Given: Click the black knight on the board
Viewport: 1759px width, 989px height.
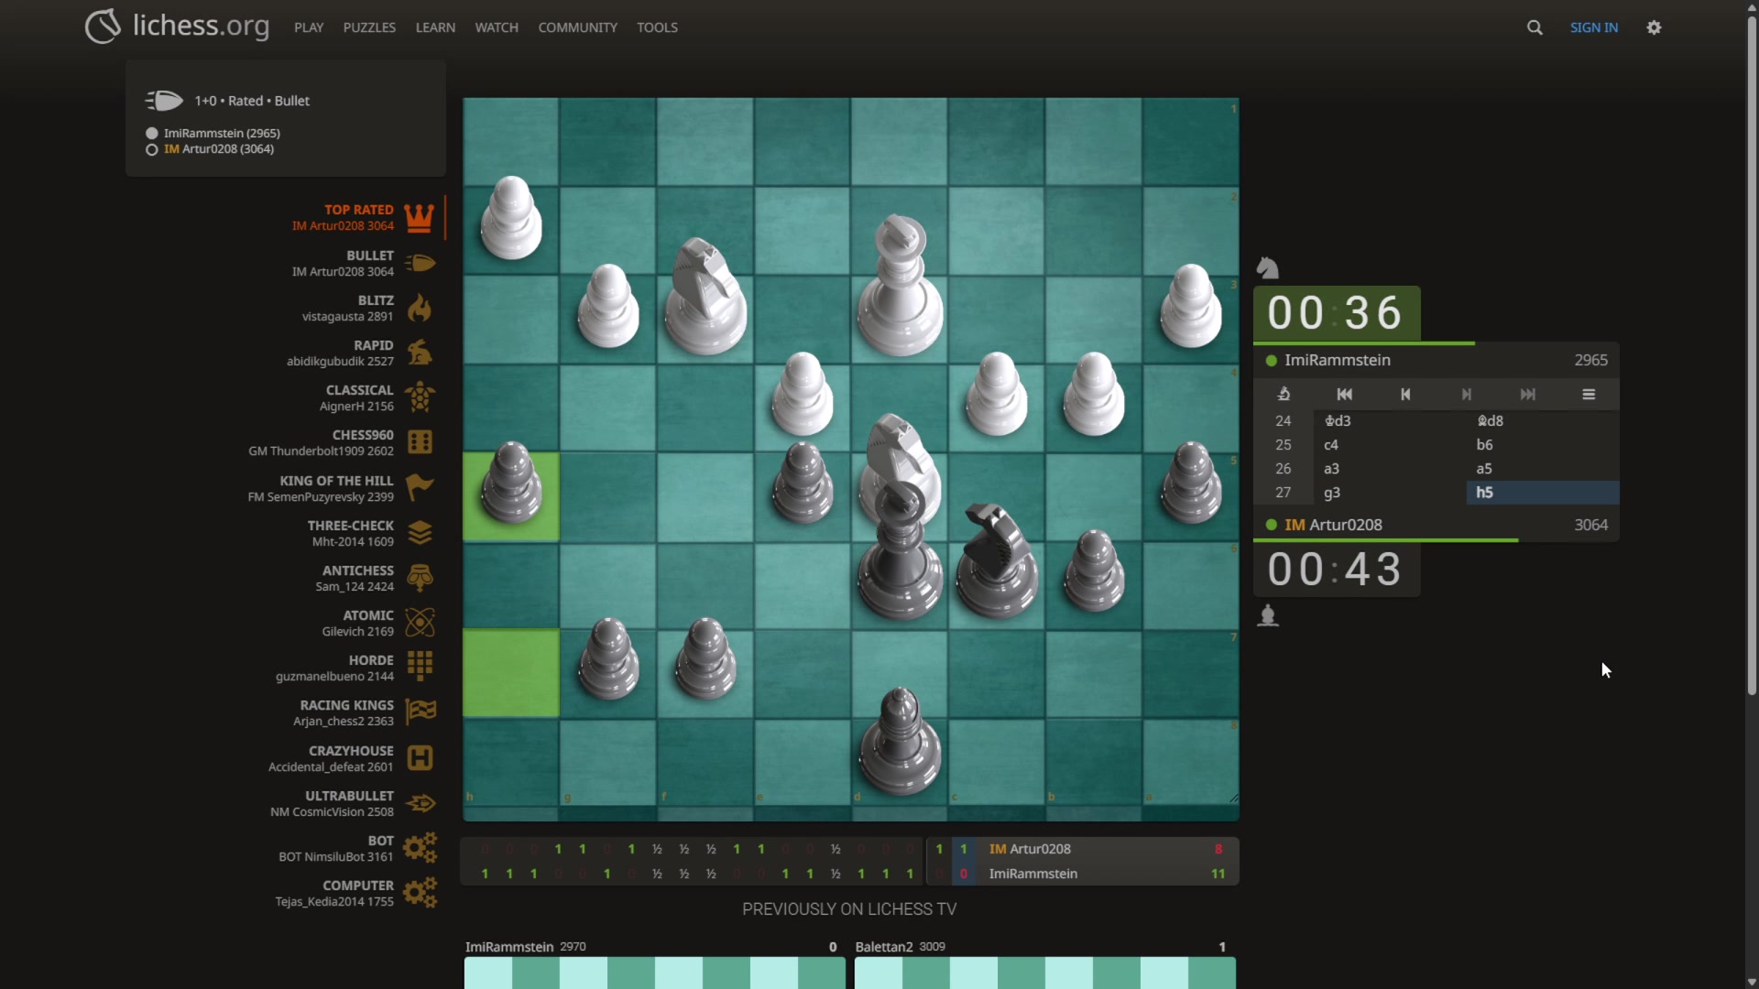Looking at the screenshot, I should 997,560.
